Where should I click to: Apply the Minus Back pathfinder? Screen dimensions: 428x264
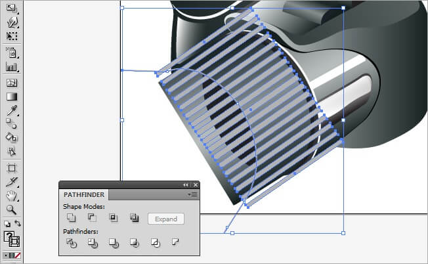pos(176,244)
